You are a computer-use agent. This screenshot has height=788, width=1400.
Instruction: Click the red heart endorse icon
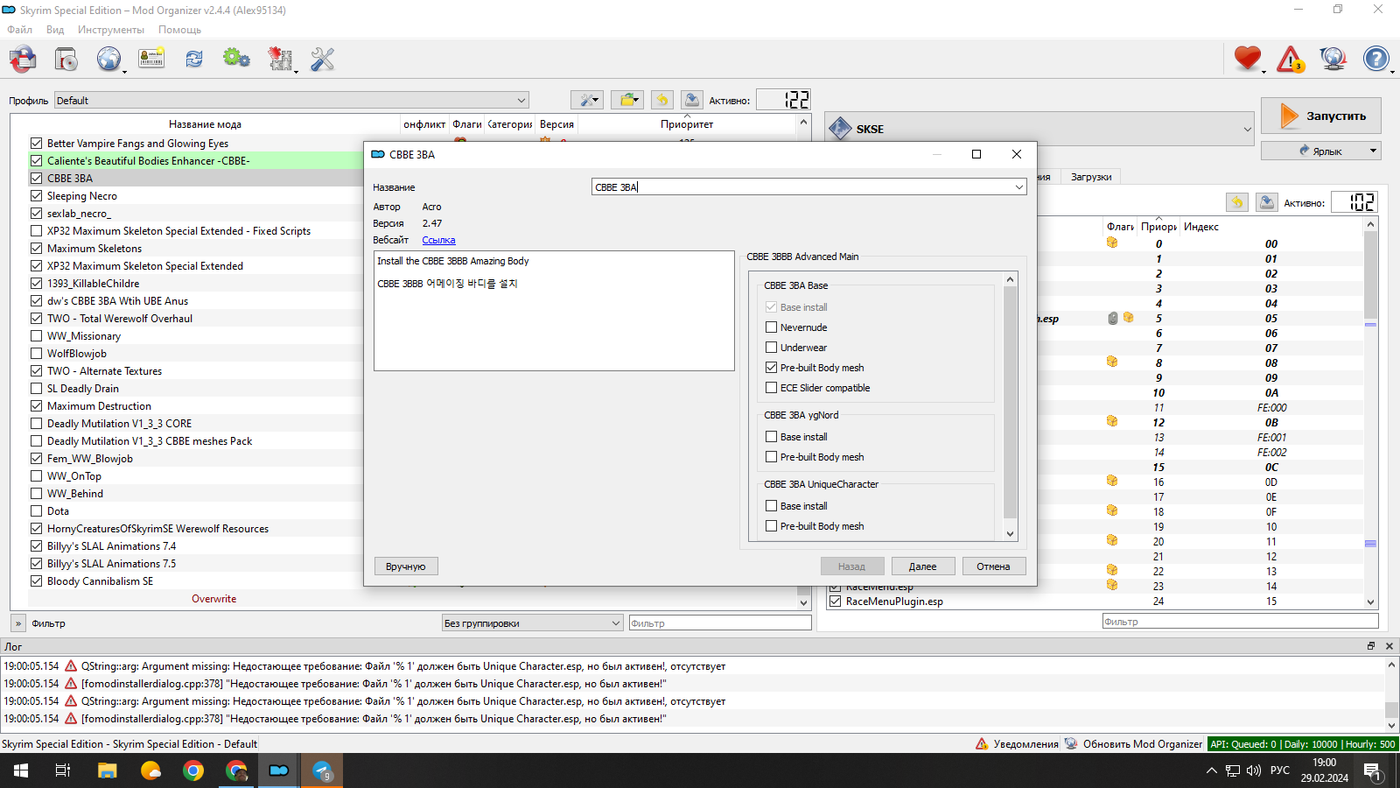[1248, 59]
